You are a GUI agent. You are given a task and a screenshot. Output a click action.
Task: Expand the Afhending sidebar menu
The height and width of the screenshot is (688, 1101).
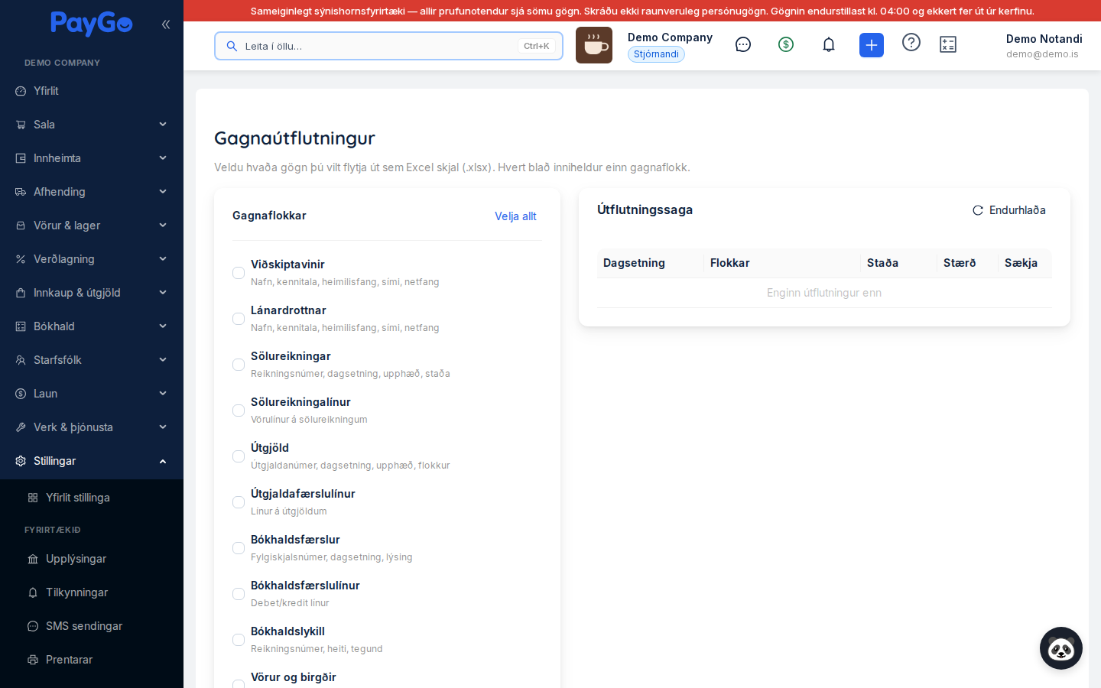pyautogui.click(x=92, y=192)
